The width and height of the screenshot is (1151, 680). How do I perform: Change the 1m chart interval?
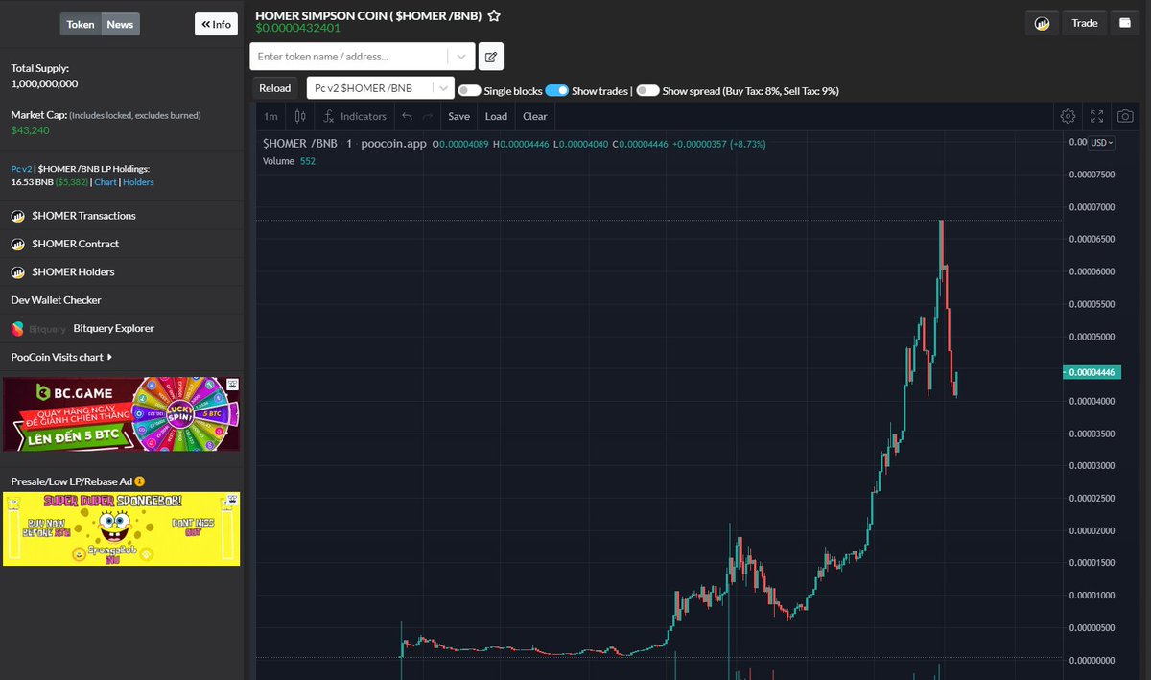click(x=270, y=116)
